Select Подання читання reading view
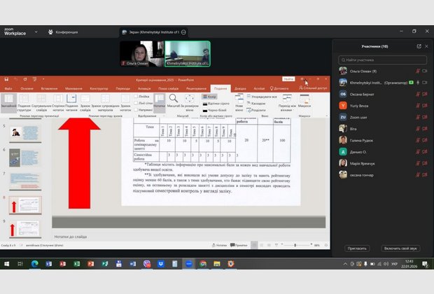Screen dimensions: 434x294 (x=71, y=103)
